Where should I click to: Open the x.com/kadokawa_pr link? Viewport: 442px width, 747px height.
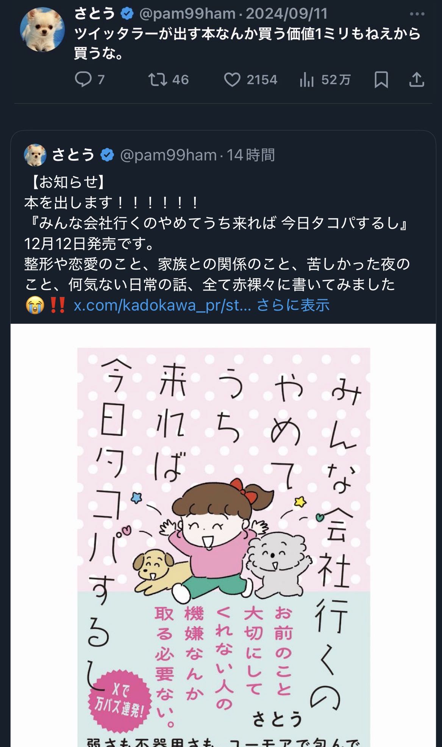(162, 305)
